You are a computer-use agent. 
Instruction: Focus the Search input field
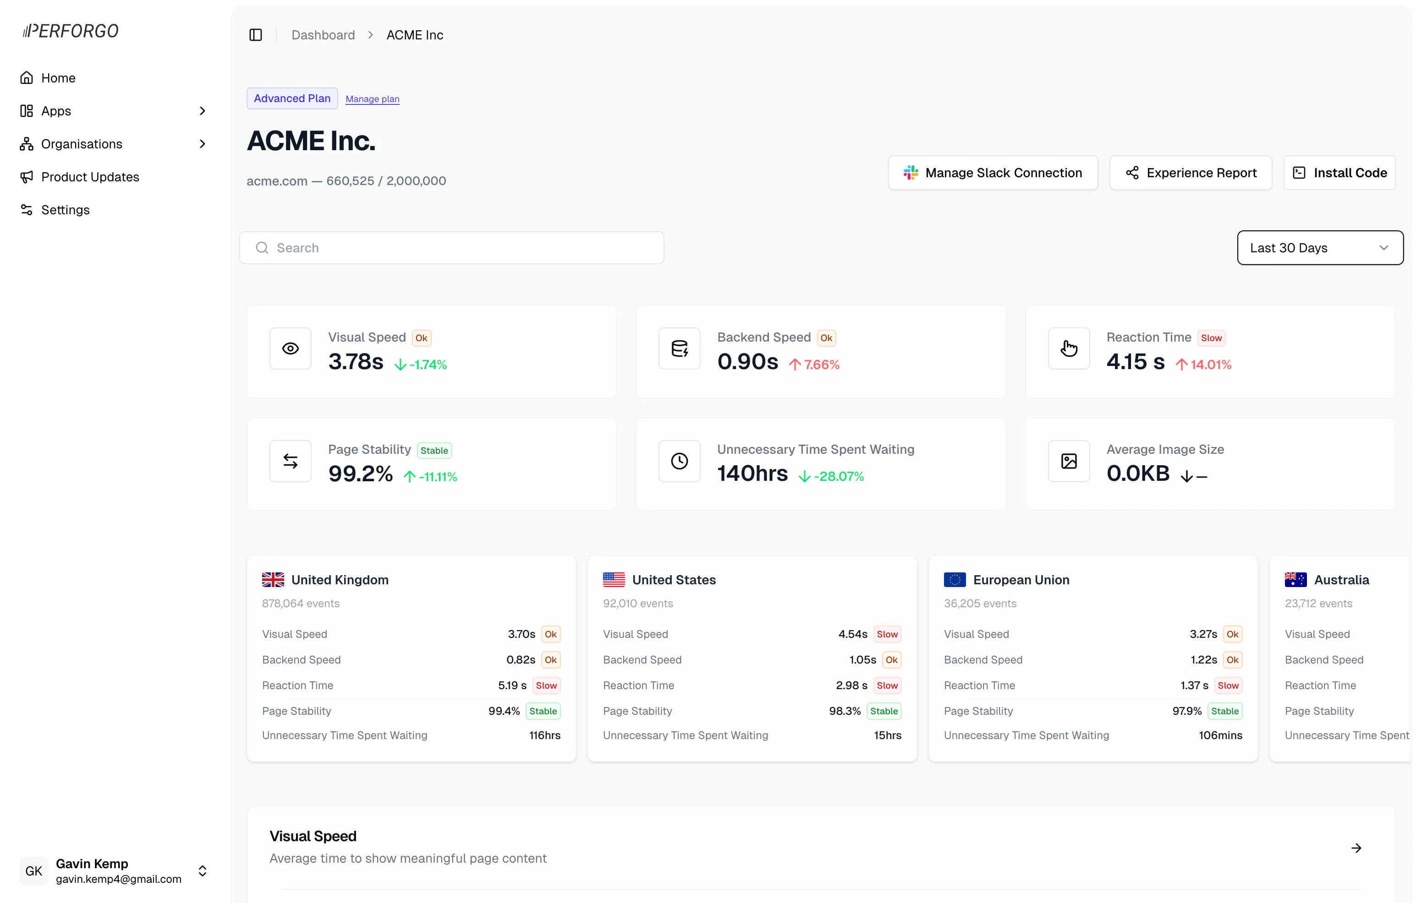pyautogui.click(x=452, y=248)
